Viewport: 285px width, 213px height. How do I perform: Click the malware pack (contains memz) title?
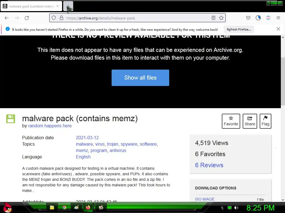(80, 118)
